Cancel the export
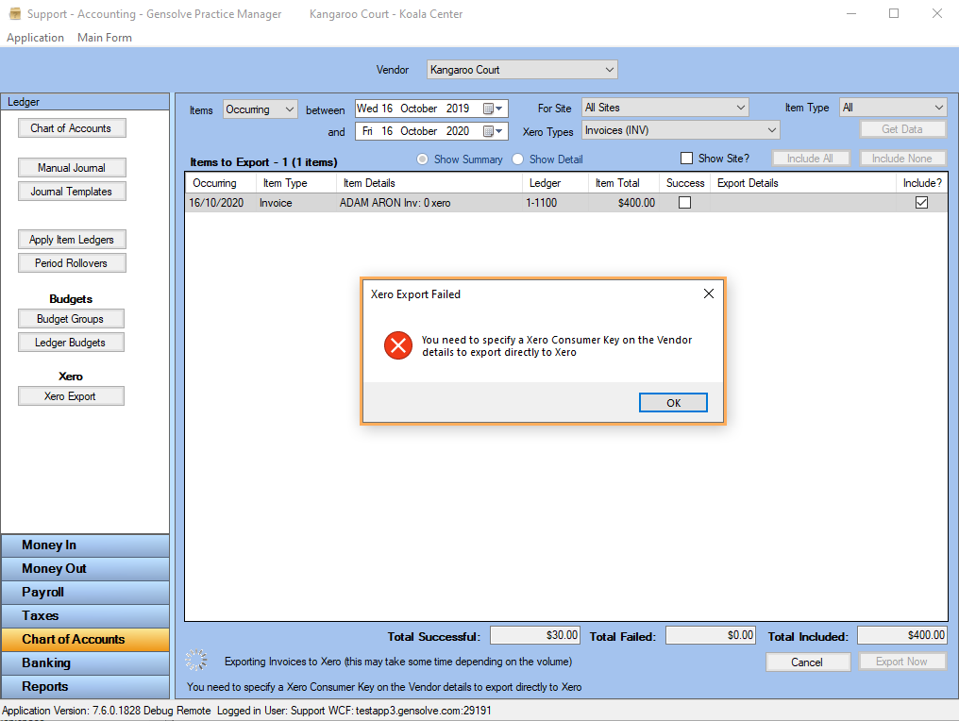The width and height of the screenshot is (959, 721). [807, 662]
